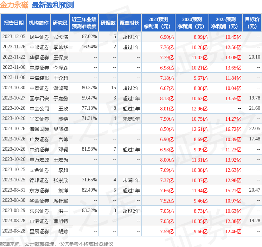Click the 最新盈利预测 heading

53,5
